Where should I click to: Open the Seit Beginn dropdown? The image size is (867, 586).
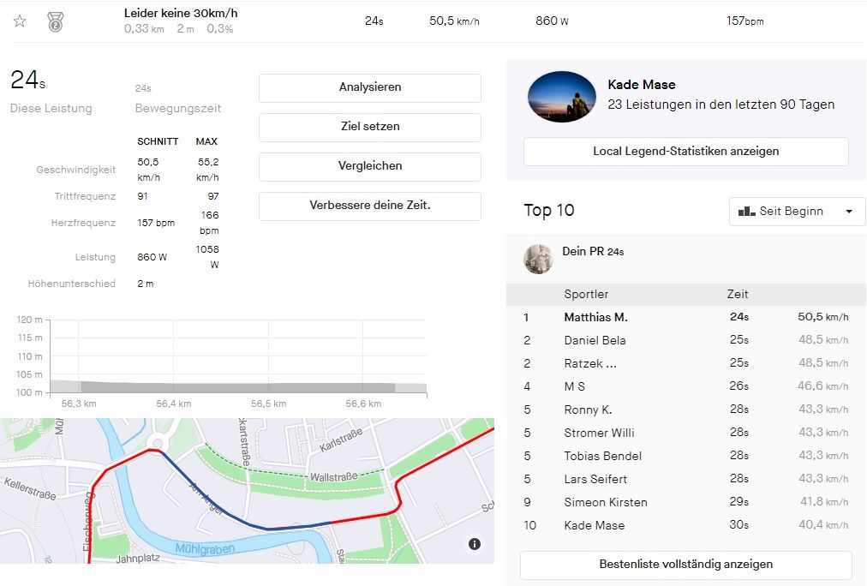(x=797, y=212)
